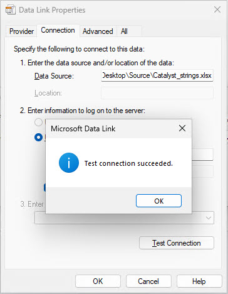Click the blue information icon in message box
The image size is (228, 294).
69,163
